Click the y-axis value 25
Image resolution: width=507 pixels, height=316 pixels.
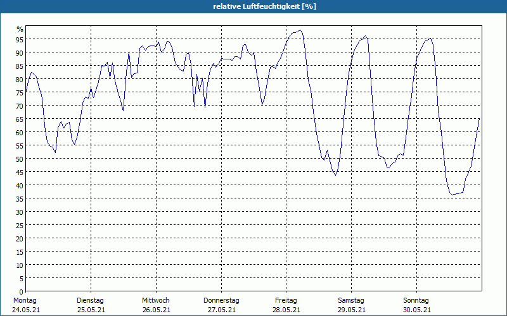tap(20, 226)
